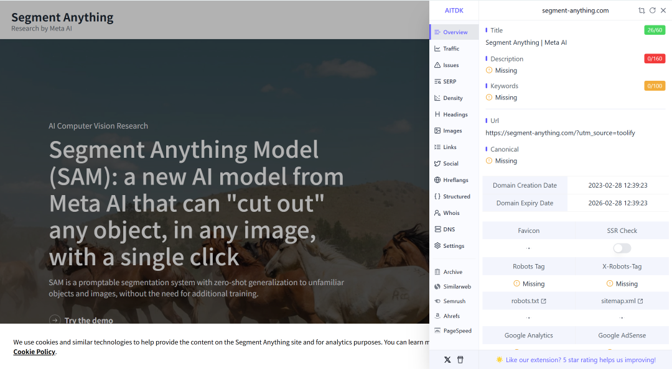
Task: Click the Ahrefs icon
Action: (x=437, y=316)
